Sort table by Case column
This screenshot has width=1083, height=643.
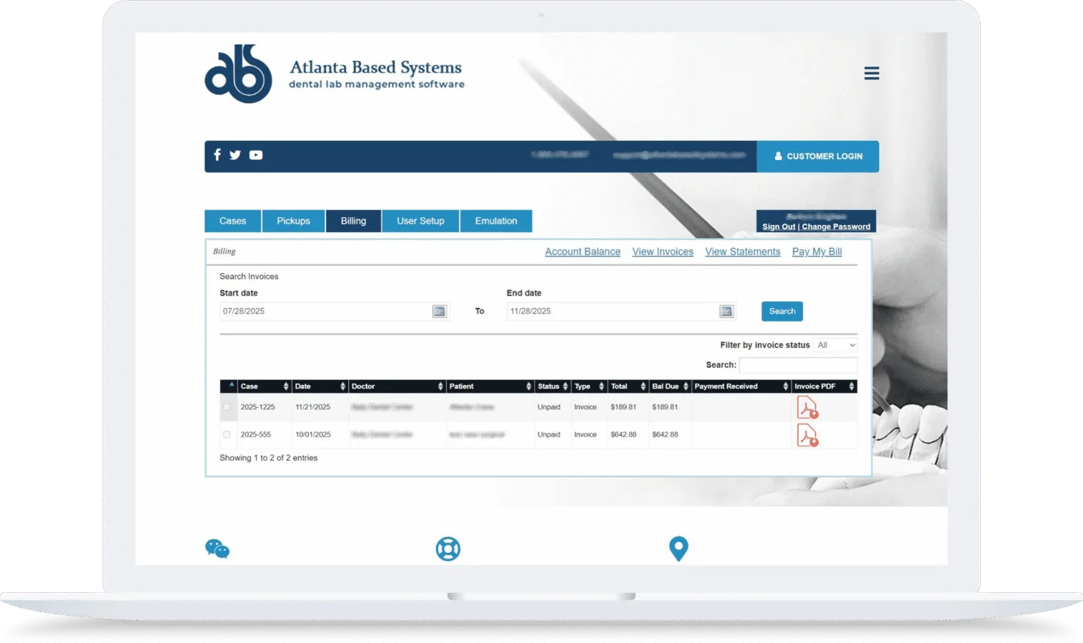tap(264, 387)
